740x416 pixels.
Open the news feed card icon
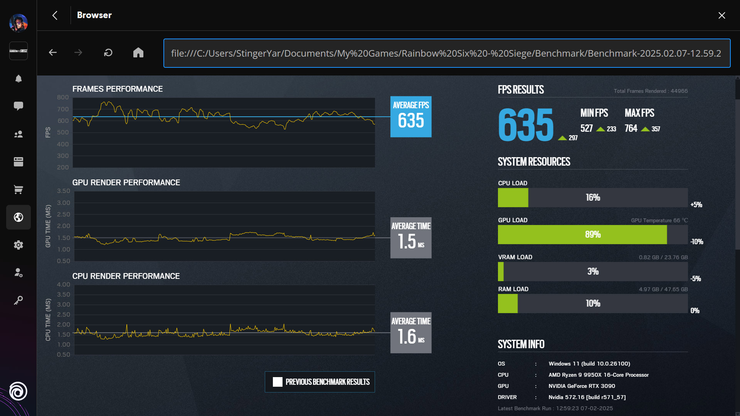(x=18, y=162)
